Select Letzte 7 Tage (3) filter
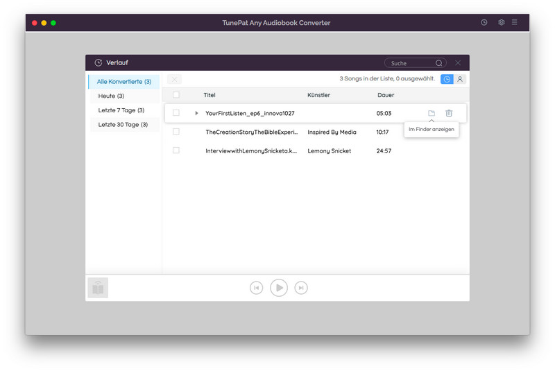 coord(125,110)
